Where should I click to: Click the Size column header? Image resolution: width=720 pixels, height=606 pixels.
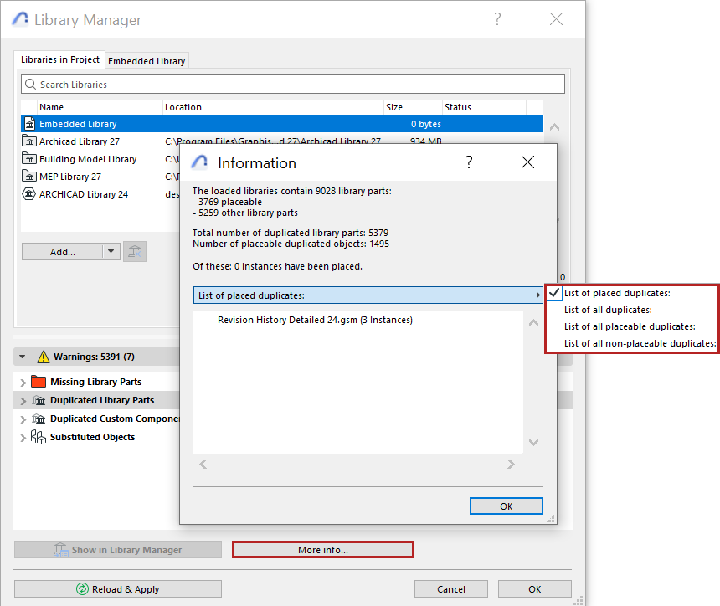(x=414, y=107)
